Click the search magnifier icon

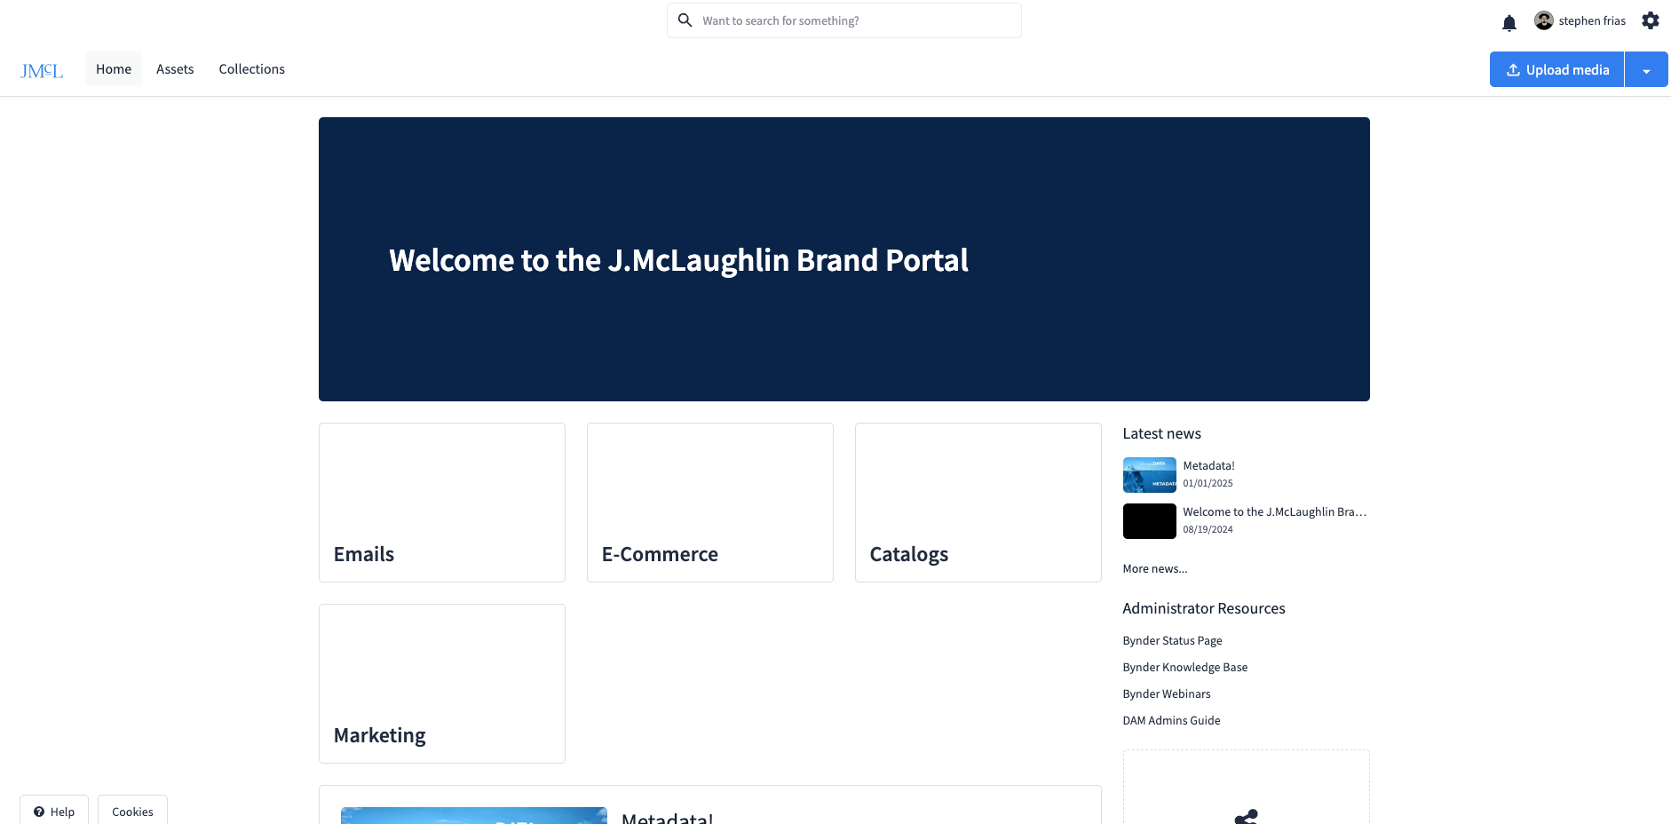(685, 20)
